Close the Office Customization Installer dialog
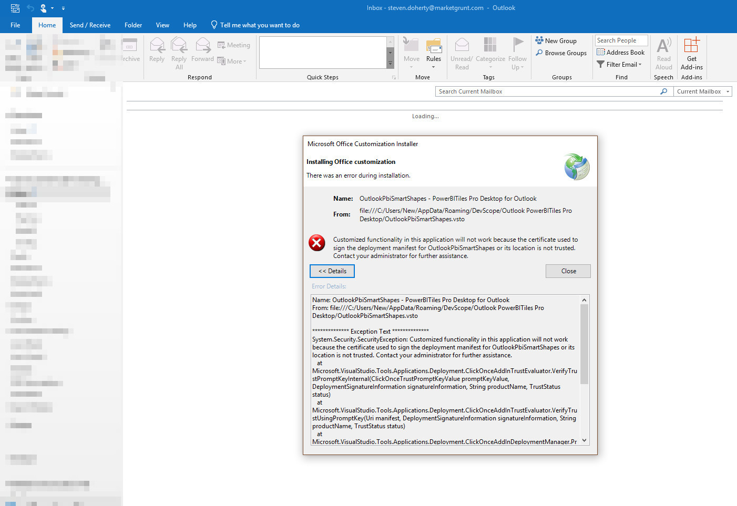 click(x=568, y=271)
